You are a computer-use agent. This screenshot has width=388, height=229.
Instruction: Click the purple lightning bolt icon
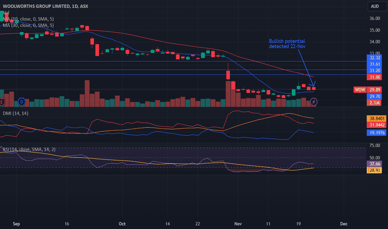(313, 102)
